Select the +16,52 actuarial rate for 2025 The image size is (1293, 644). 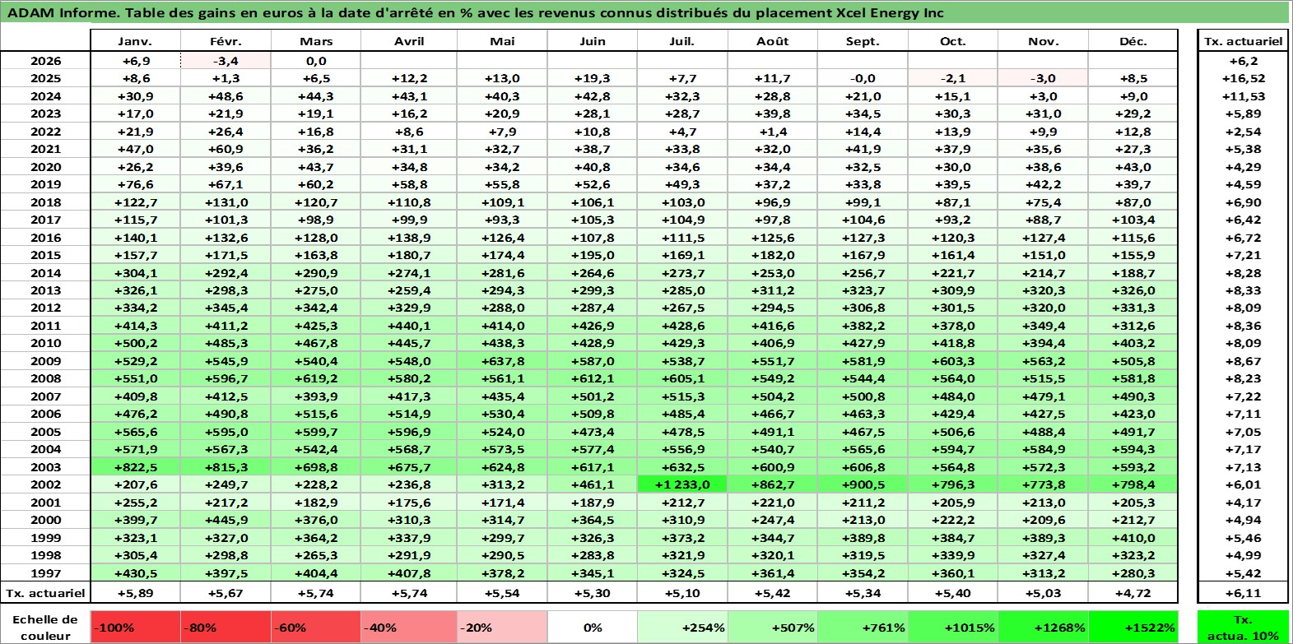[1243, 78]
